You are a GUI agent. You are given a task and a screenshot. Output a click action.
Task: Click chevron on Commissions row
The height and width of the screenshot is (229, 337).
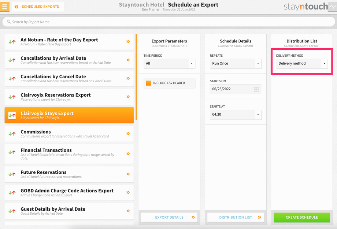[x=128, y=134]
